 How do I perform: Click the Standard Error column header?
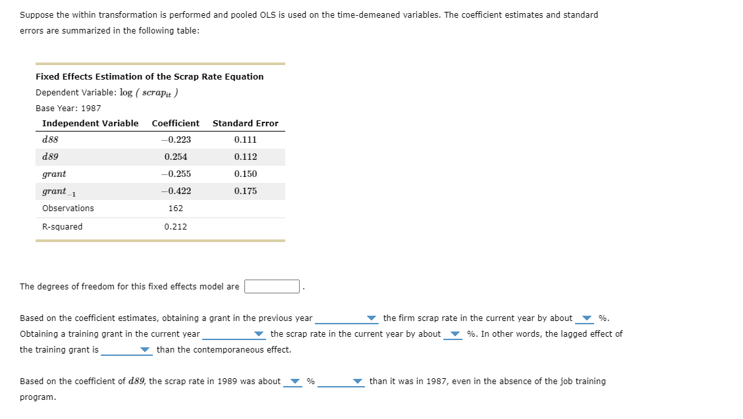click(245, 123)
